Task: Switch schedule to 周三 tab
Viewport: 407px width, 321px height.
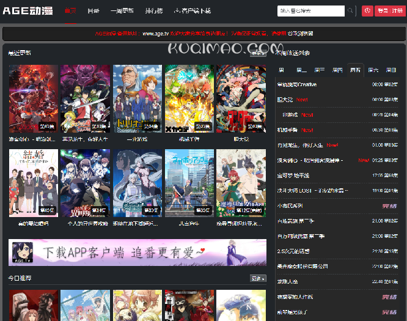Action: [x=319, y=70]
